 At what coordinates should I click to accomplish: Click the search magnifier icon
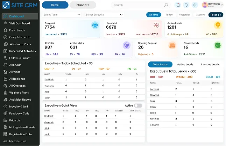pos(166,5)
